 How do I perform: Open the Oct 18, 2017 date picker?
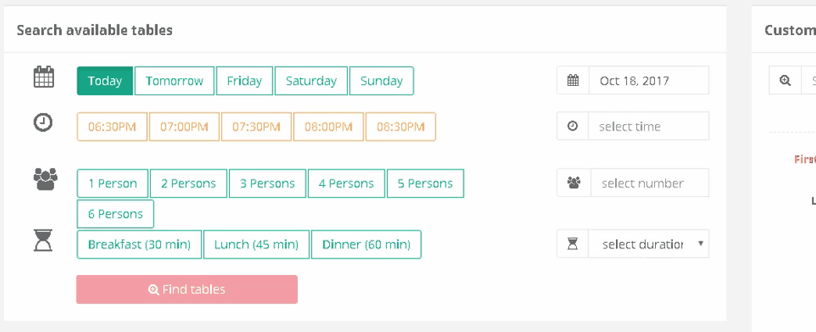pyautogui.click(x=649, y=80)
